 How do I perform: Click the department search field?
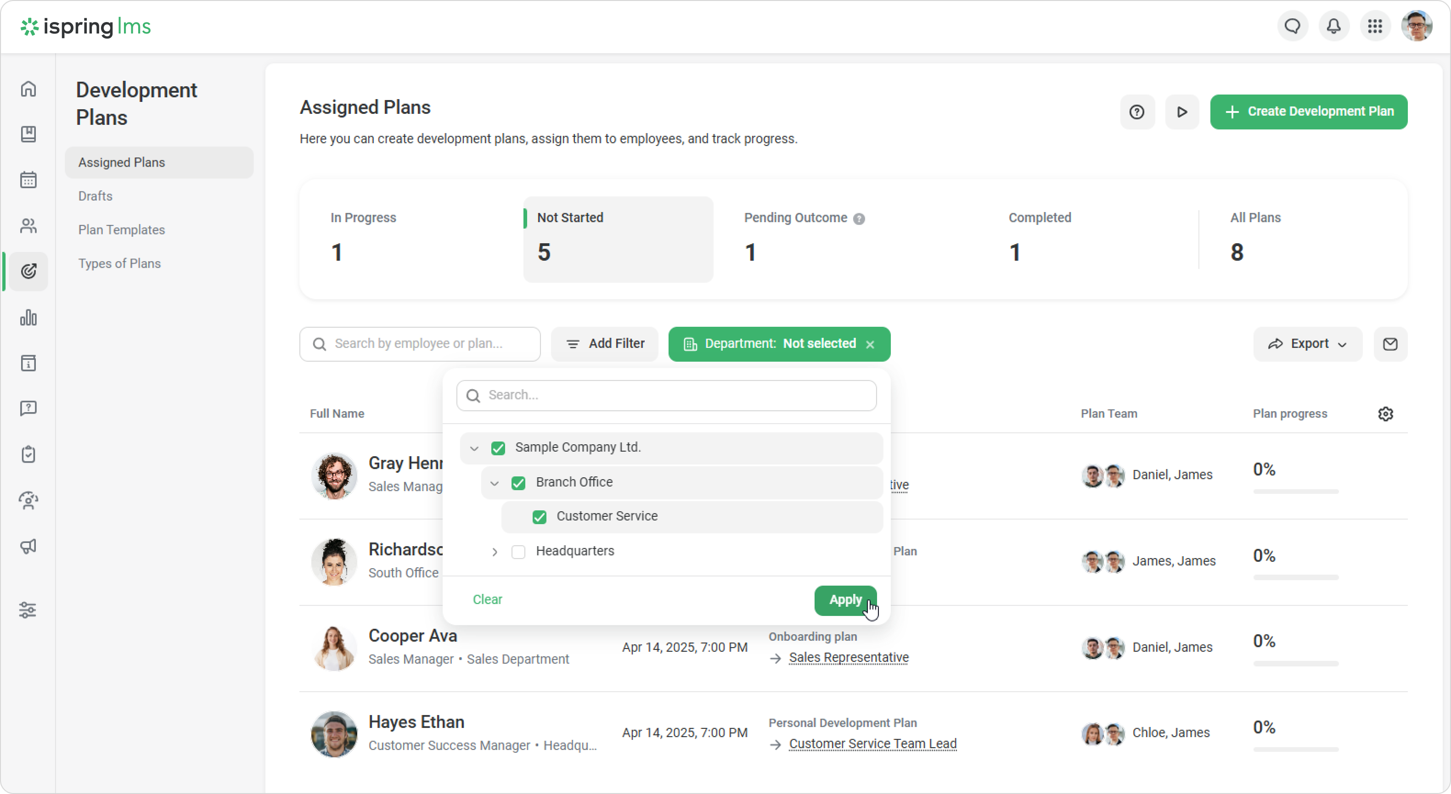[x=666, y=395]
